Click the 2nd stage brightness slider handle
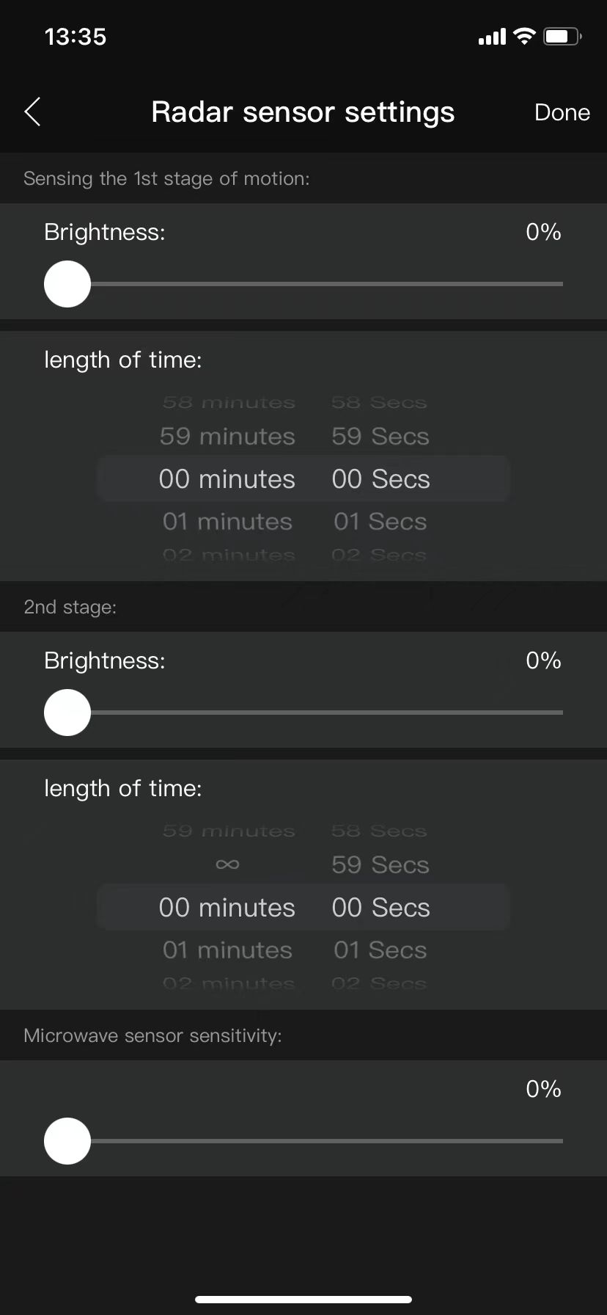This screenshot has height=1315, width=607. 67,713
